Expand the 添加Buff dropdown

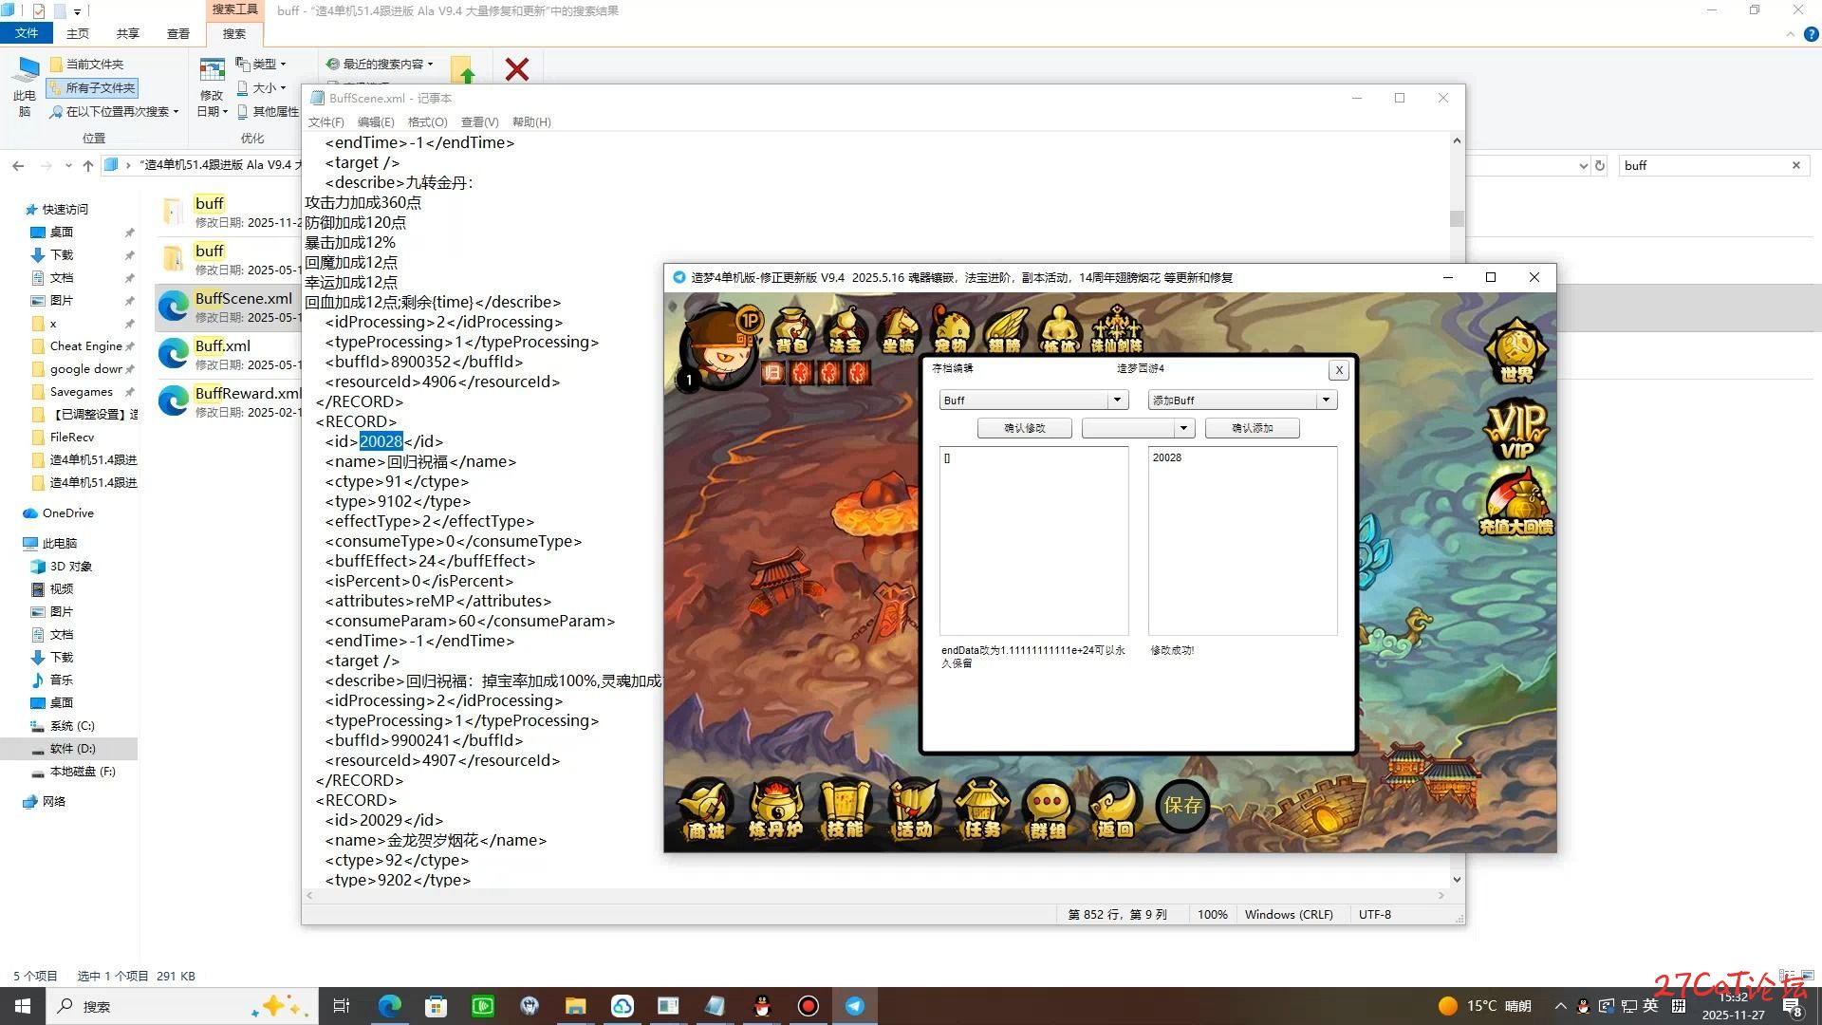pyautogui.click(x=1326, y=400)
